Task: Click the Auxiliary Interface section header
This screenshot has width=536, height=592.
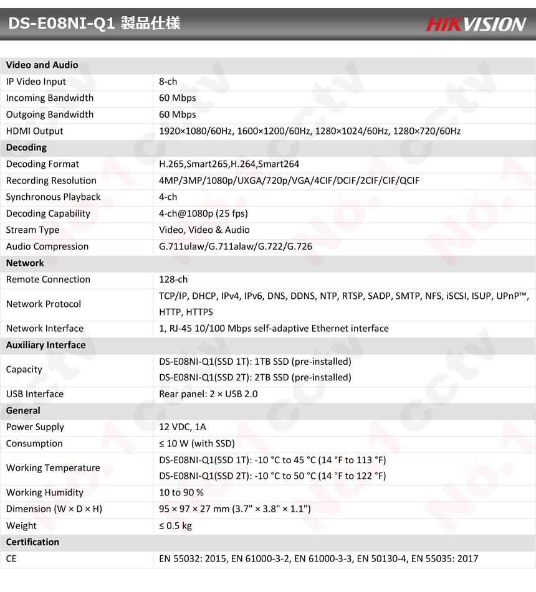Action: coord(45,345)
